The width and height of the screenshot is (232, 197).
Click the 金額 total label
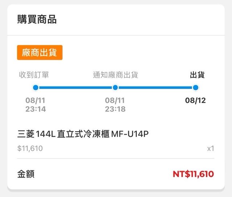click(26, 174)
